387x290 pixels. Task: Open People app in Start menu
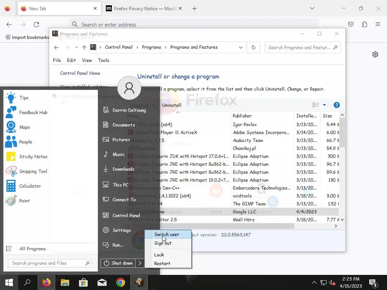tap(19, 142)
